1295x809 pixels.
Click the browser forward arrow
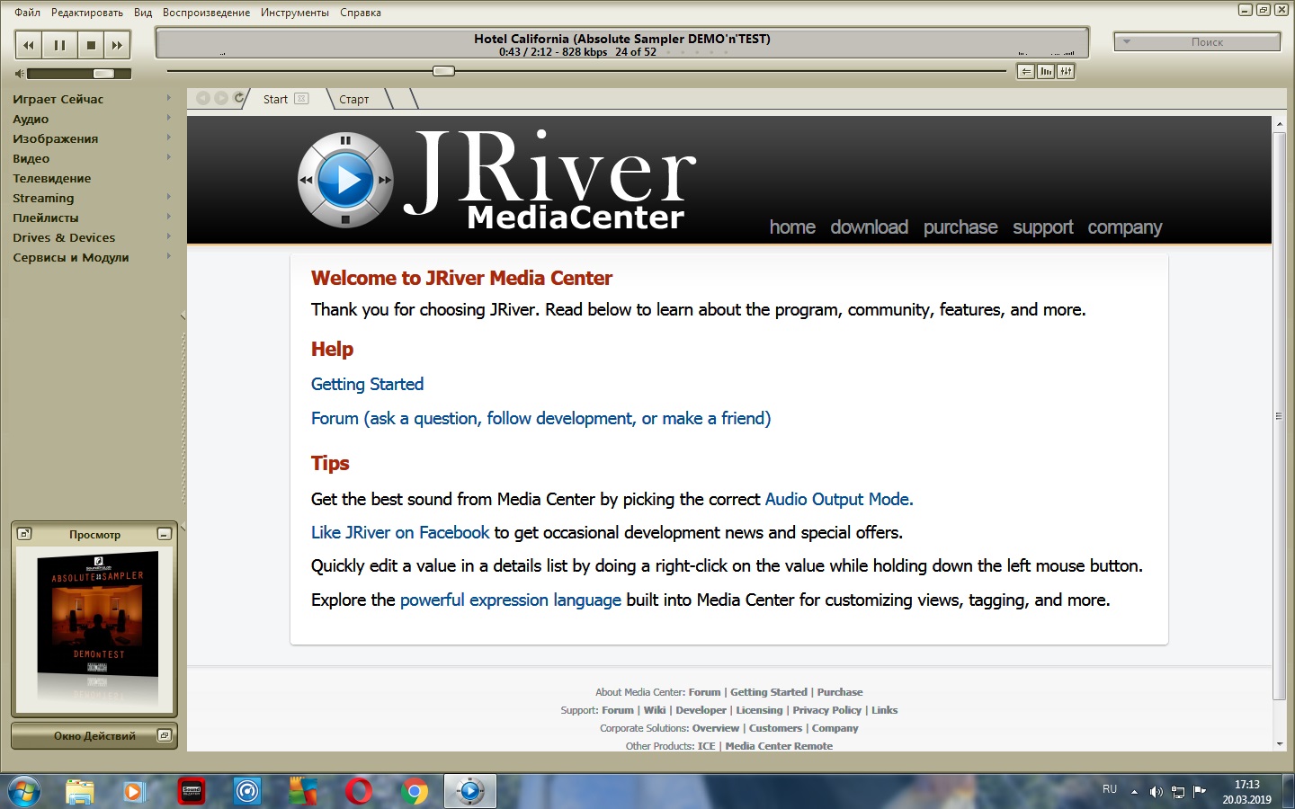pos(220,99)
